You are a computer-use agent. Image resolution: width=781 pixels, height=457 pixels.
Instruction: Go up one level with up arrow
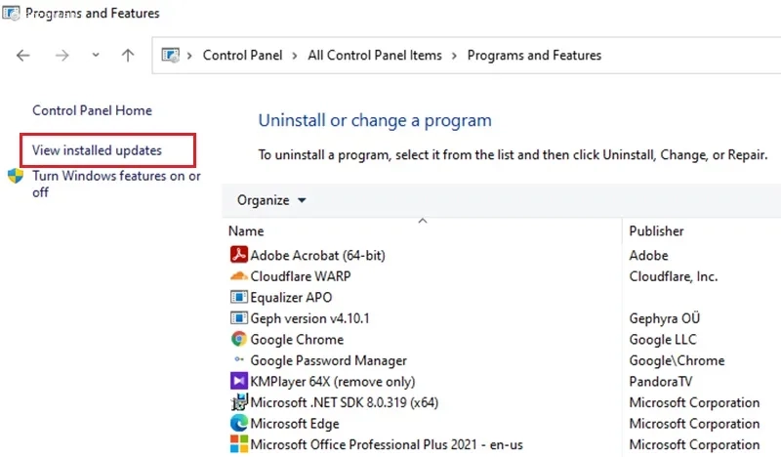[x=128, y=56]
